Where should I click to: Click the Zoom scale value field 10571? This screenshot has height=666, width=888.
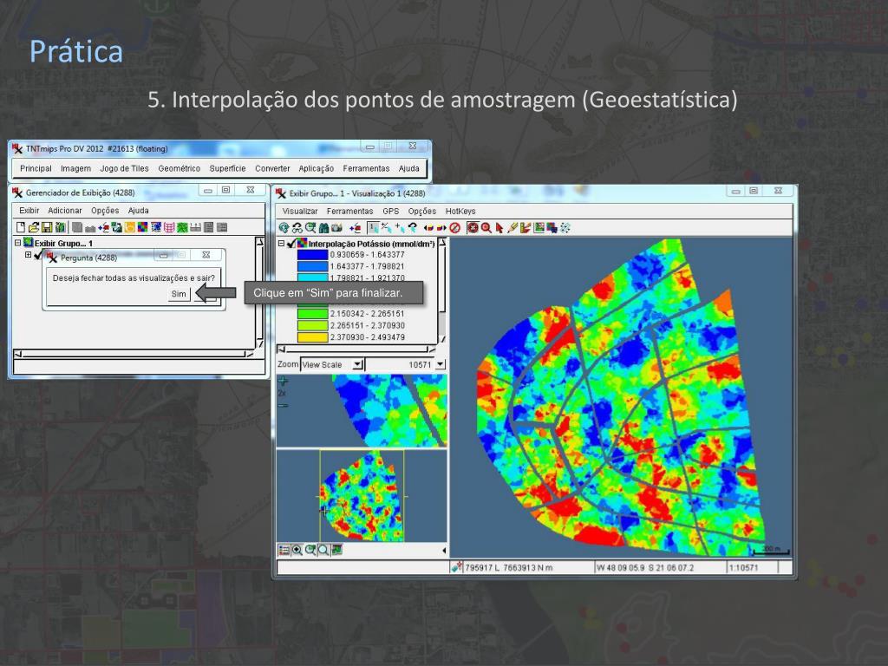[x=401, y=365]
